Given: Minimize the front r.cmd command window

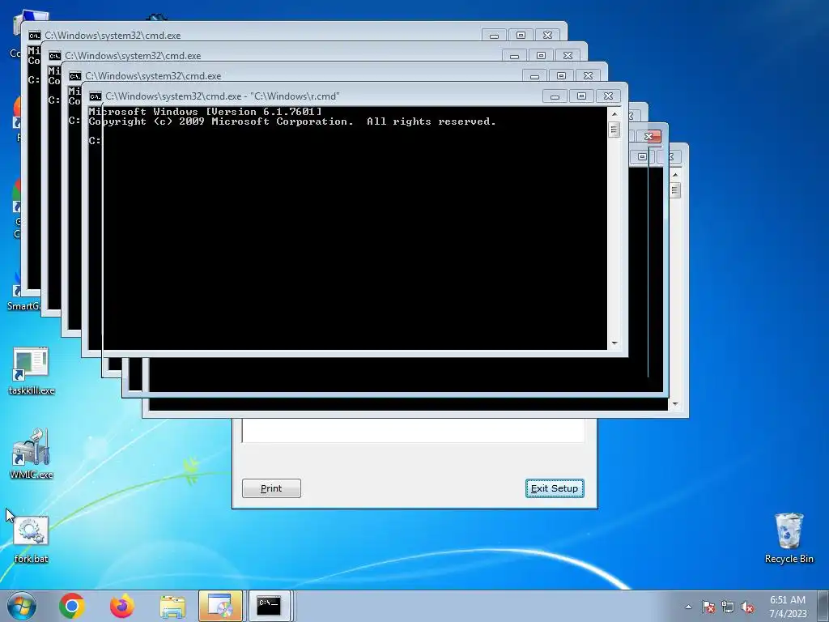Looking at the screenshot, I should [555, 96].
